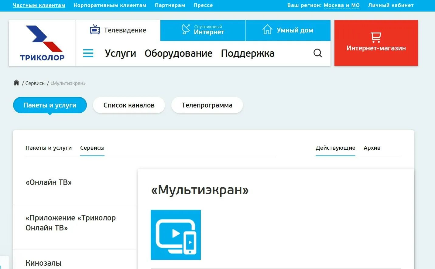Viewport: 435px width, 269px height.
Task: Click the home breadcrumb icon
Action: click(x=16, y=83)
